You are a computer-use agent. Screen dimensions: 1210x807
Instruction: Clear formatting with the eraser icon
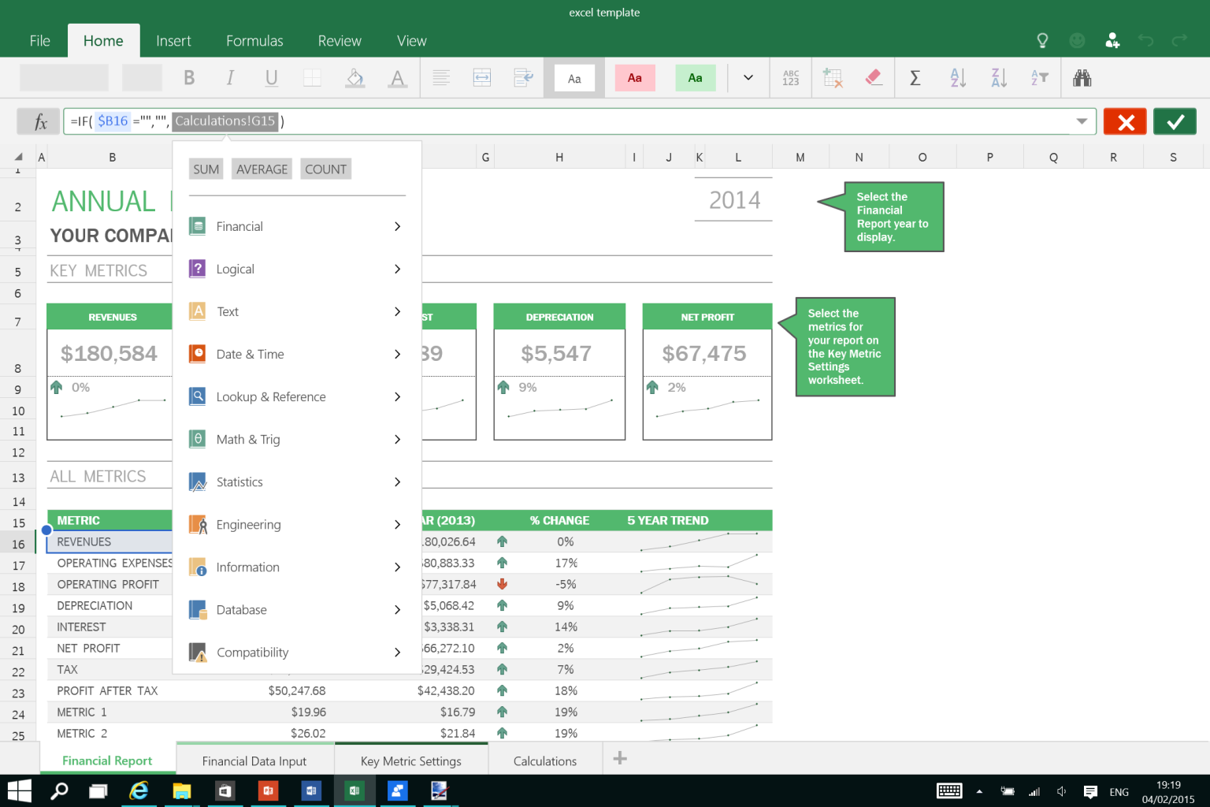click(x=874, y=77)
